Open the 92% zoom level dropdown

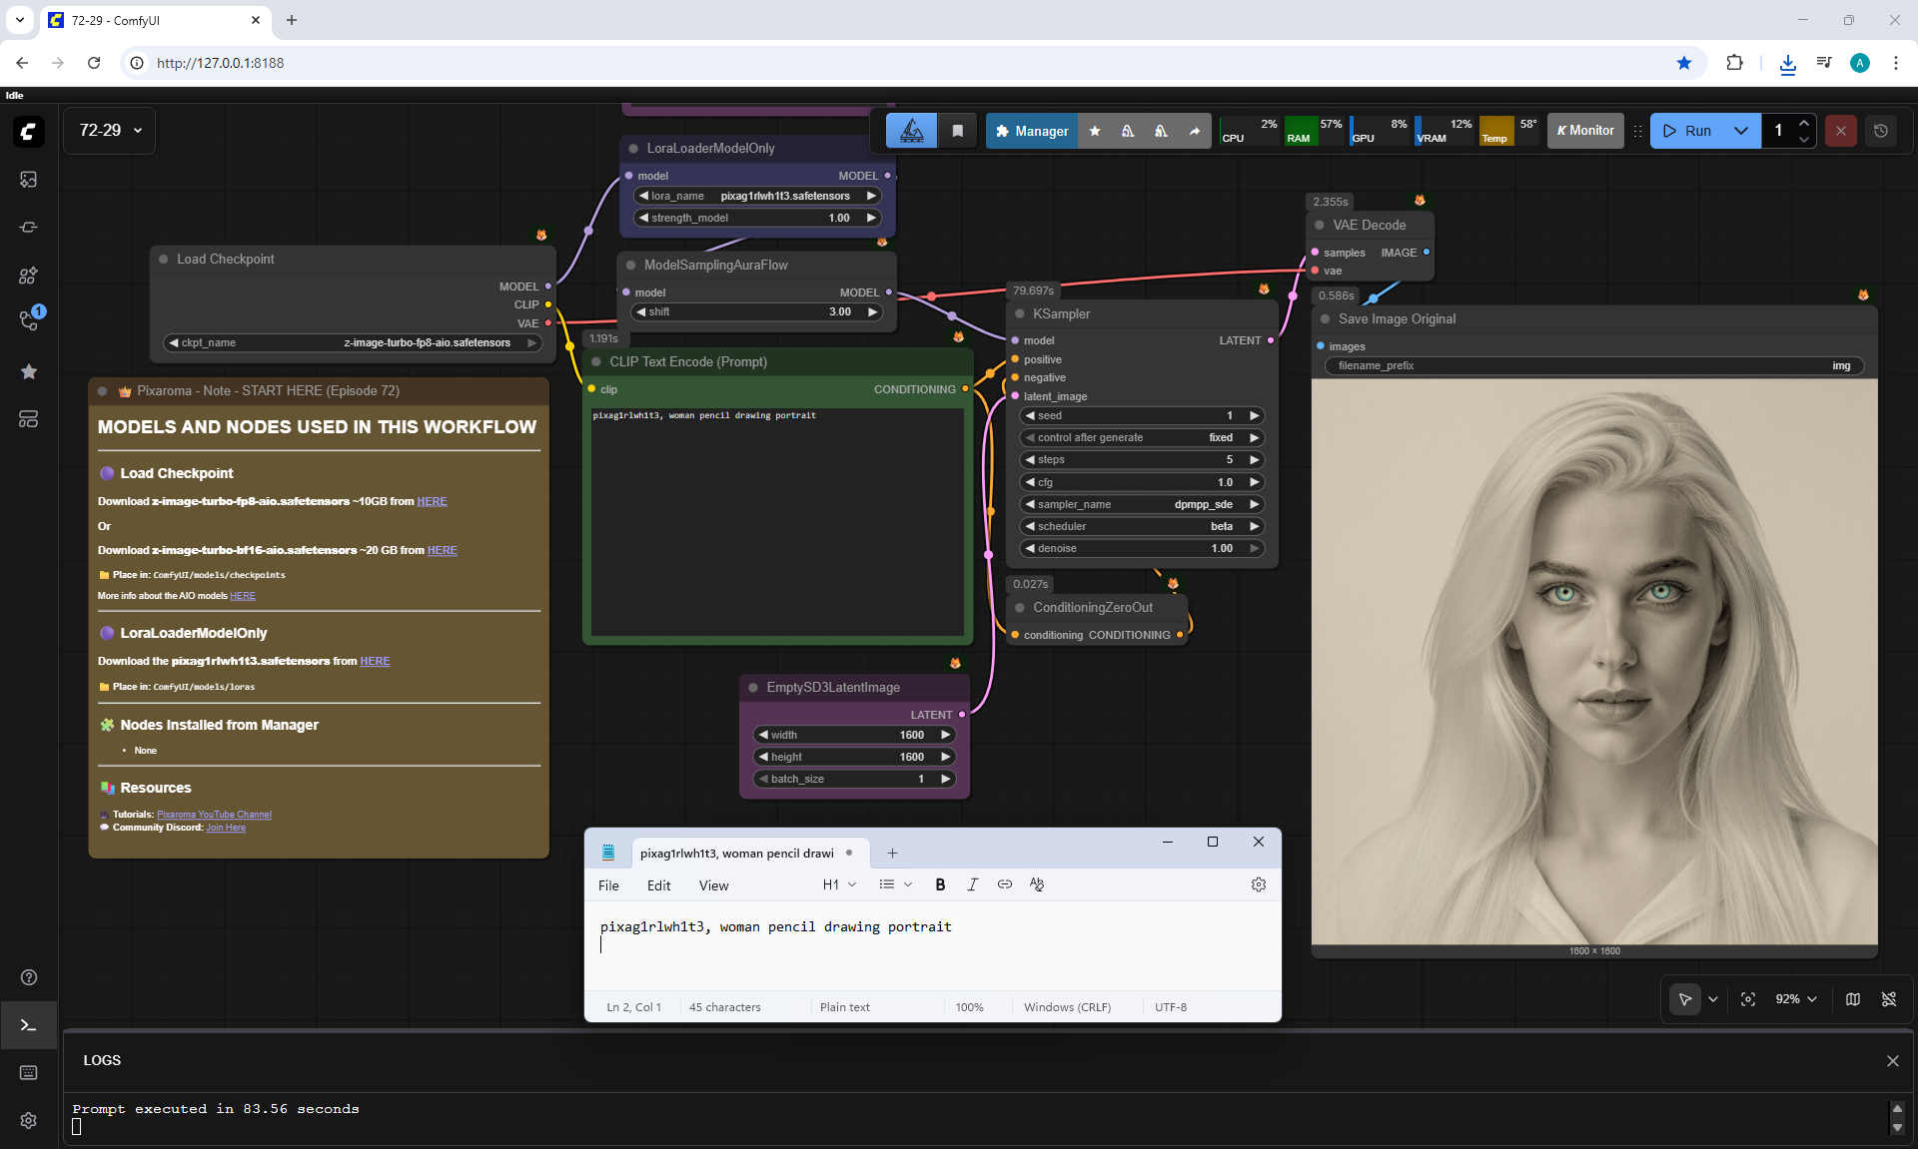[x=1795, y=999]
